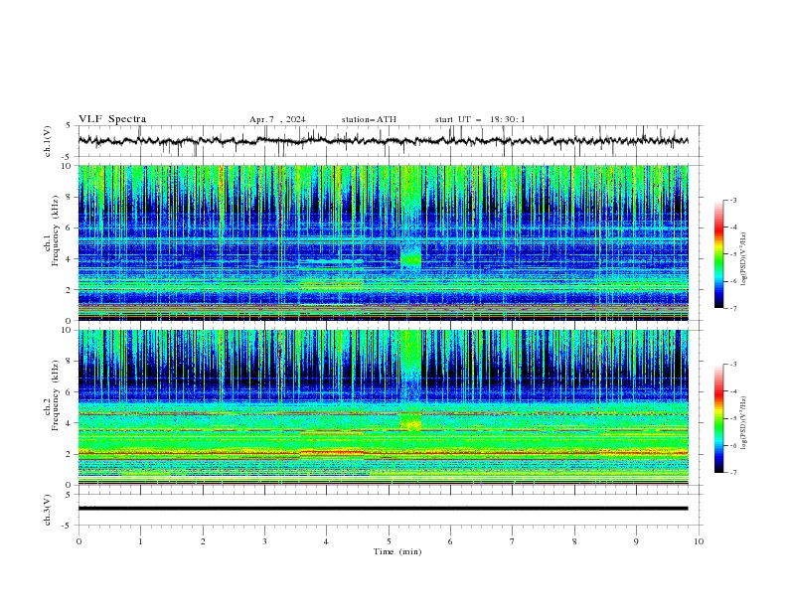Click time axis tick label '10'
This screenshot has width=787, height=608.
pyautogui.click(x=699, y=541)
